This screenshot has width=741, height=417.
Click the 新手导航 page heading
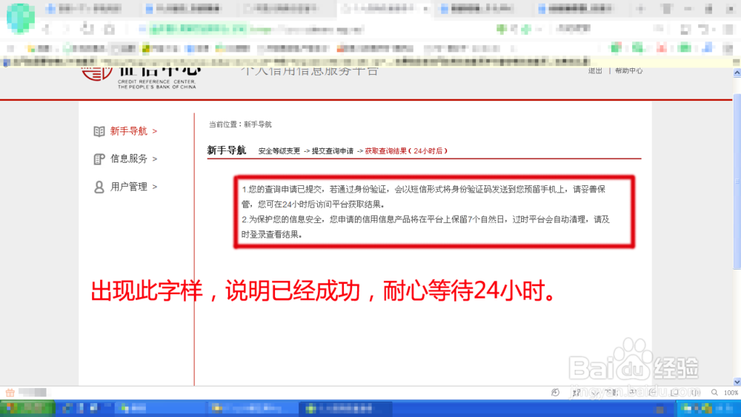[x=226, y=150]
